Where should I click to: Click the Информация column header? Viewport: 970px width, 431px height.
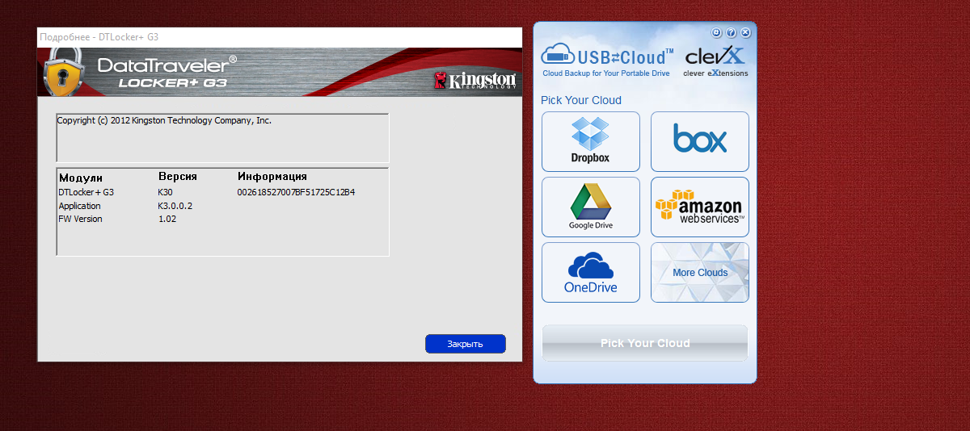pyautogui.click(x=272, y=176)
